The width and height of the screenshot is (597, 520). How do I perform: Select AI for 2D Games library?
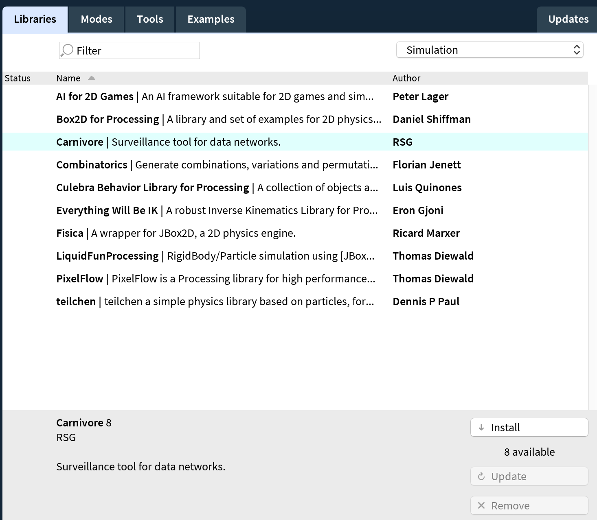click(x=94, y=96)
